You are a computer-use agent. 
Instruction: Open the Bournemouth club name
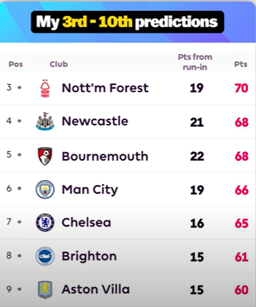105,156
